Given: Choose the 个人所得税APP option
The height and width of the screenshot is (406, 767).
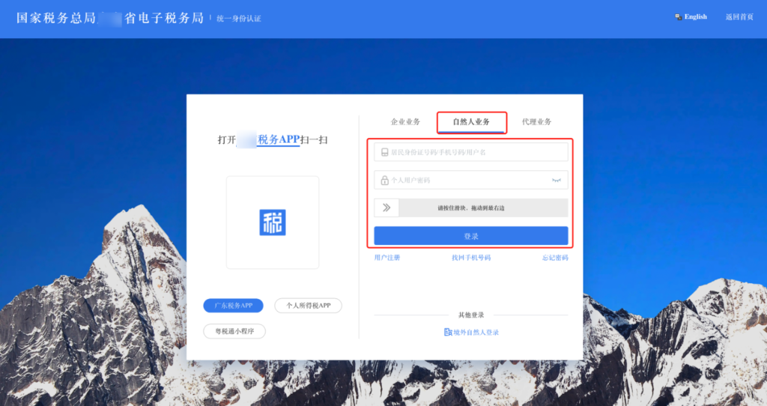Looking at the screenshot, I should tap(308, 306).
